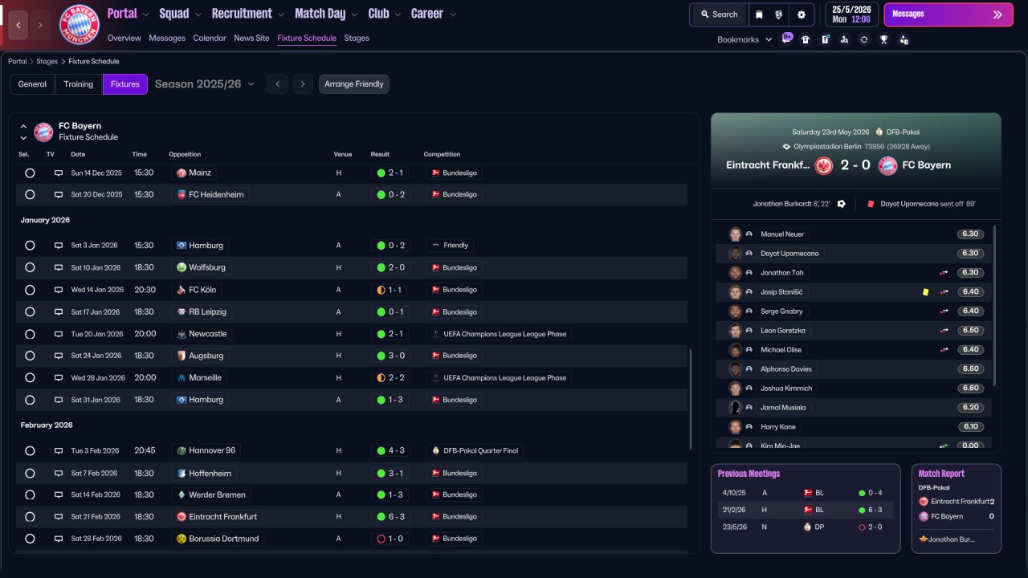
Task: Expand the Season 2025/26 selector
Action: tap(205, 84)
